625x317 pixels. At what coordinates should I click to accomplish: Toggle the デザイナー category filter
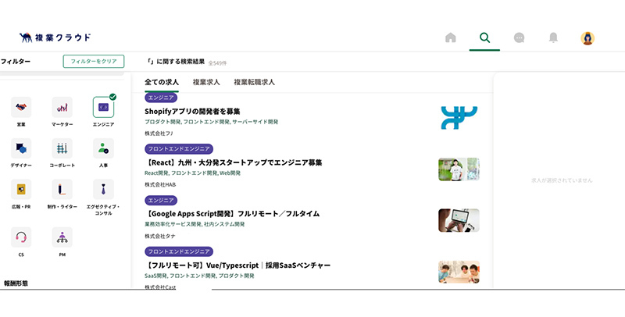(x=21, y=148)
